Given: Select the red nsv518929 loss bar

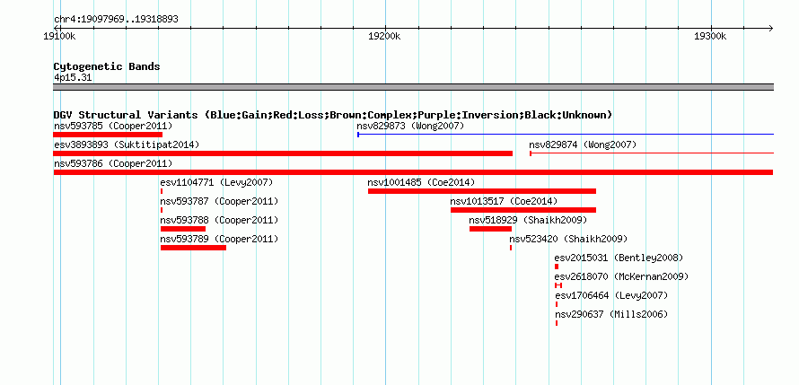Looking at the screenshot, I should [x=490, y=229].
